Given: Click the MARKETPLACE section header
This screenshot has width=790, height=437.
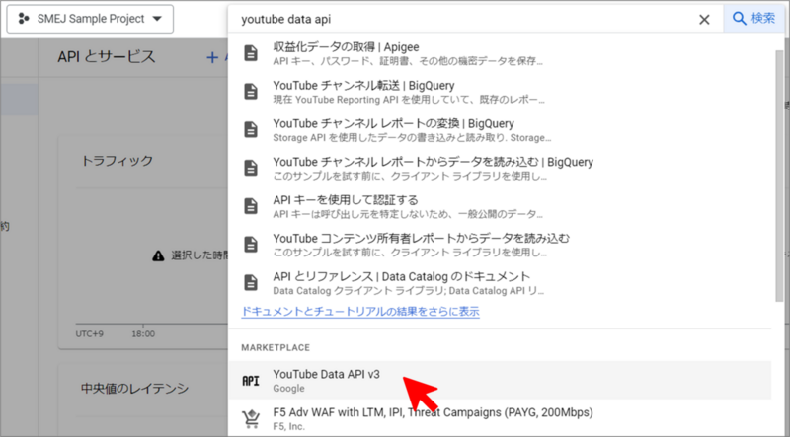Looking at the screenshot, I should (x=276, y=348).
